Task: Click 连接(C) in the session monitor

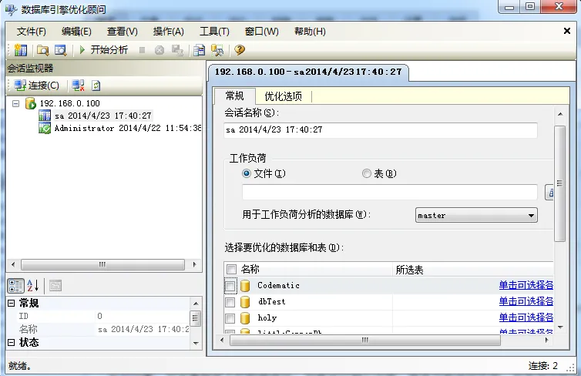Action: (x=36, y=86)
